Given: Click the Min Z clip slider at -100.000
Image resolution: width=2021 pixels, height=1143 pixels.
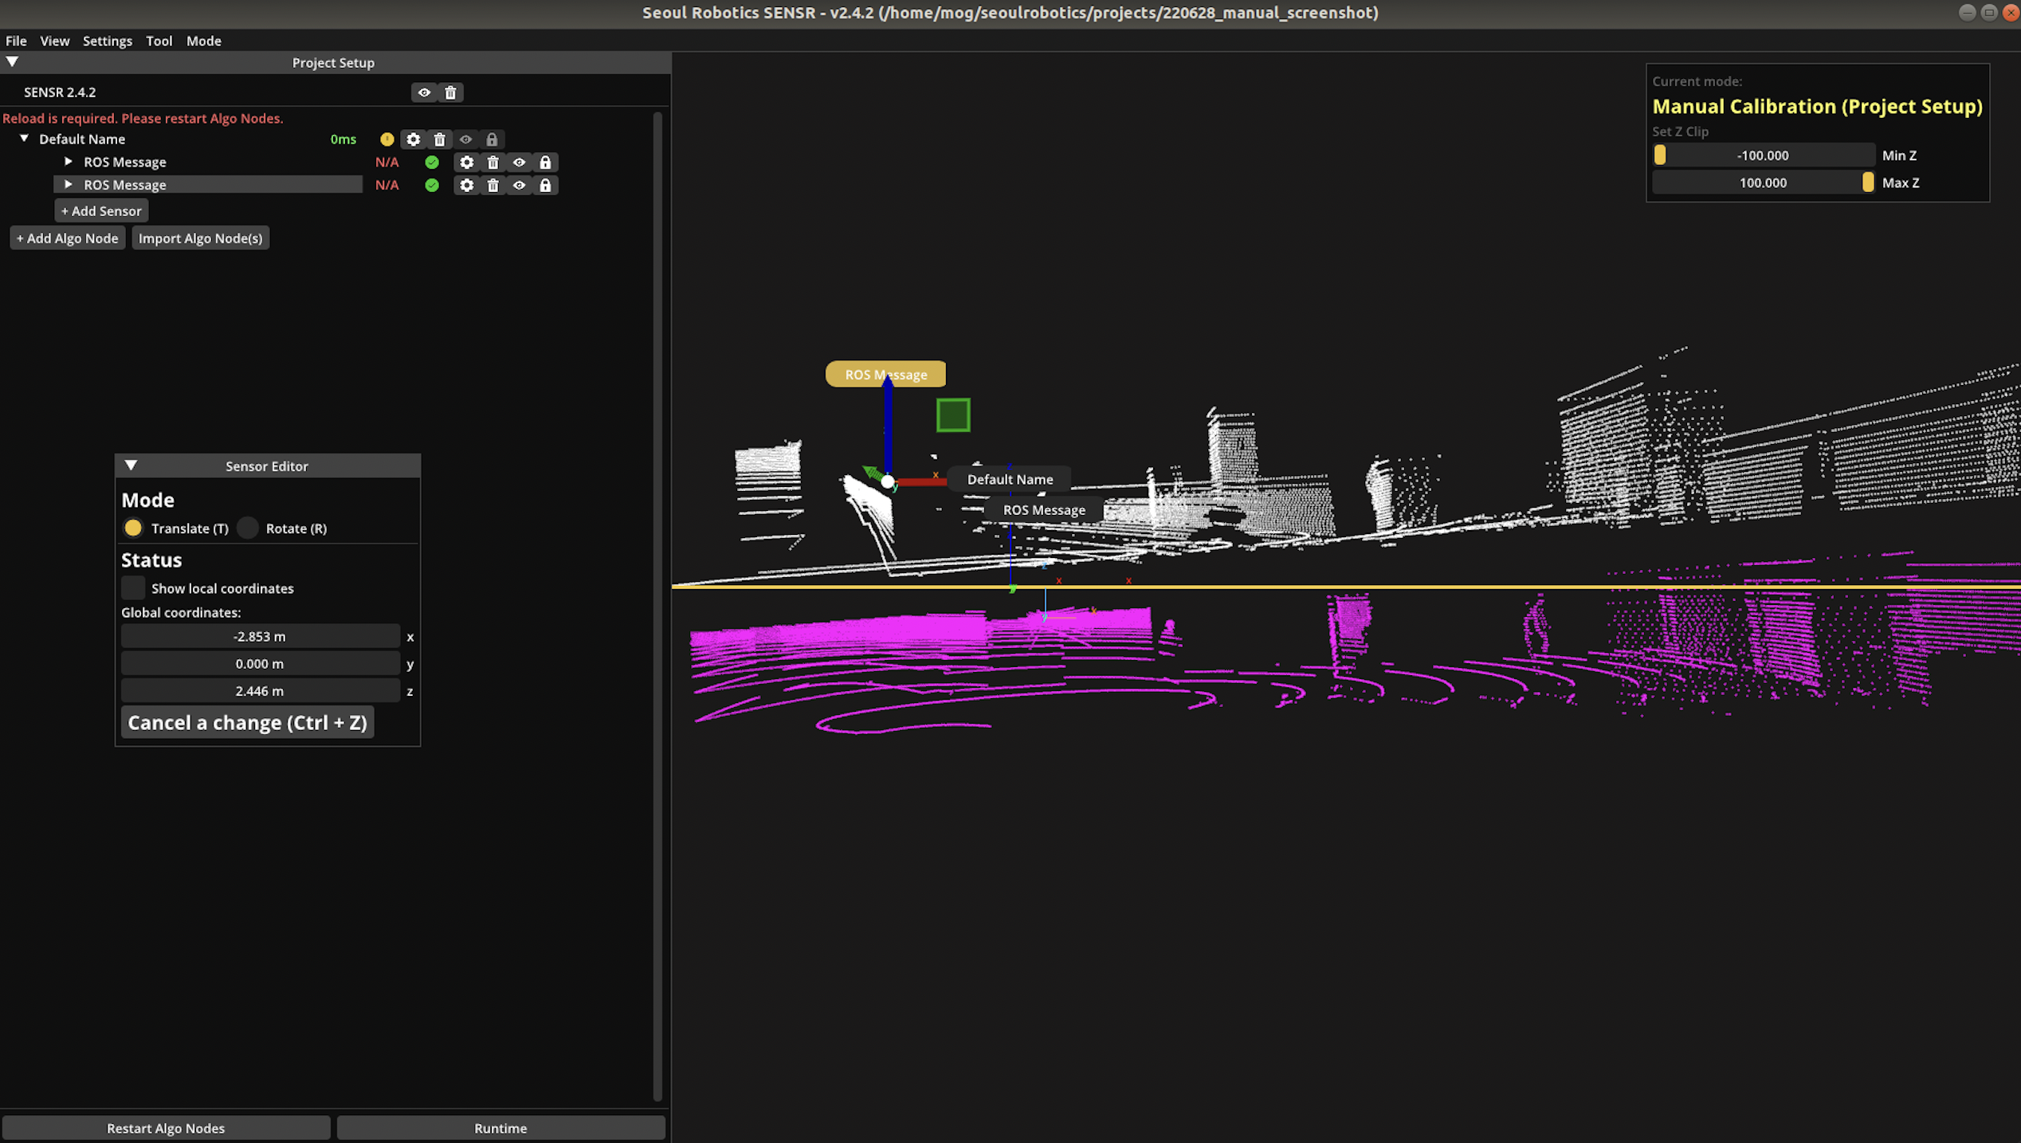Looking at the screenshot, I should [1763, 155].
